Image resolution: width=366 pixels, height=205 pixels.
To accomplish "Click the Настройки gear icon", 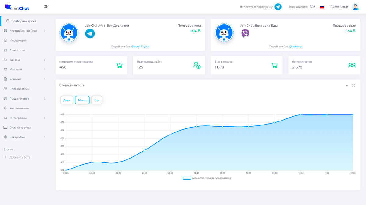I will click(x=5, y=137).
